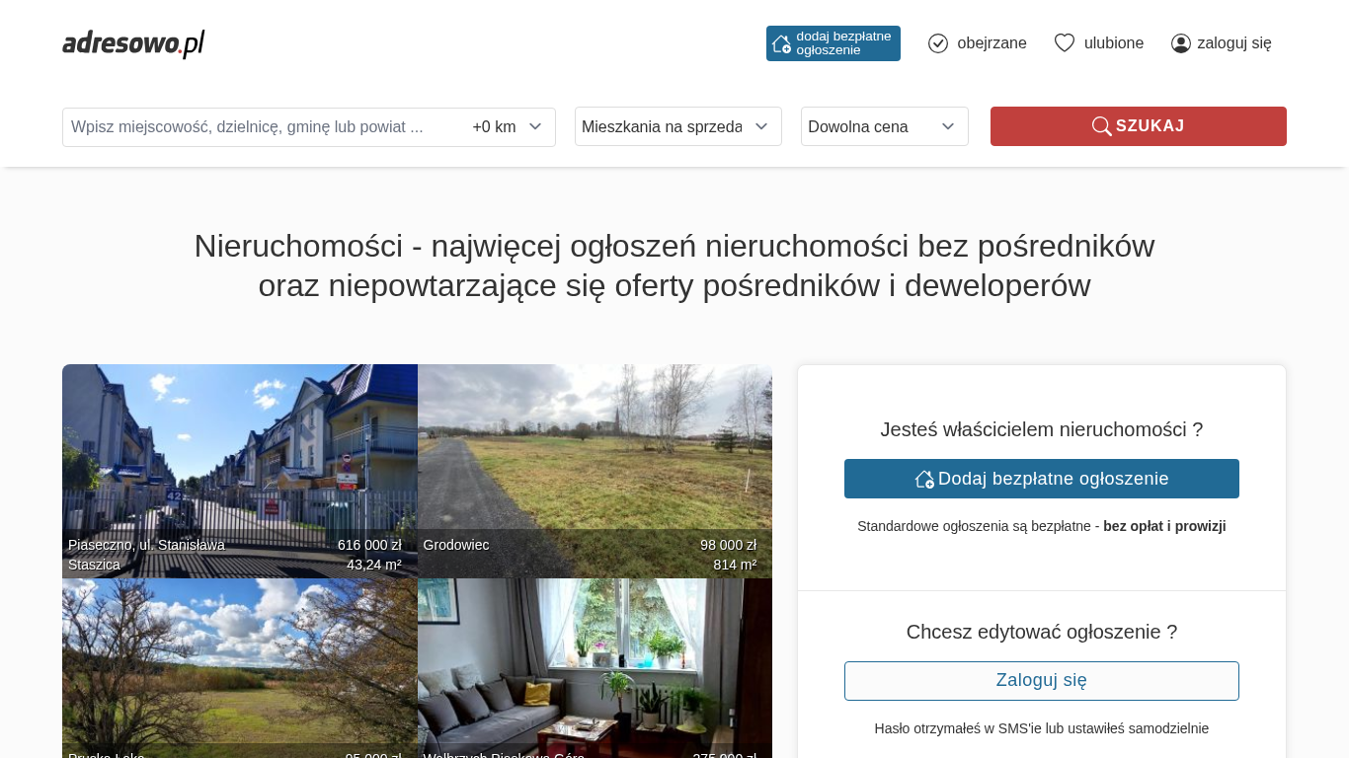1349x758 pixels.
Task: Click the user avatar icon beside zaloguj się
Action: tap(1181, 43)
